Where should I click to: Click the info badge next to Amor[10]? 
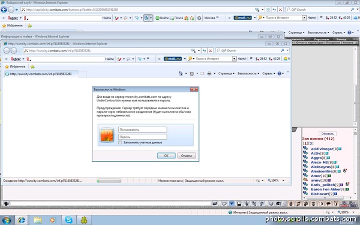(329, 176)
